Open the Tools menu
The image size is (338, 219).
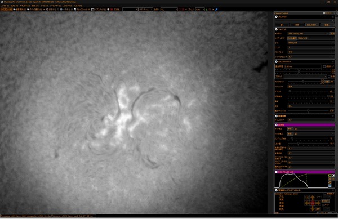tap(44, 6)
